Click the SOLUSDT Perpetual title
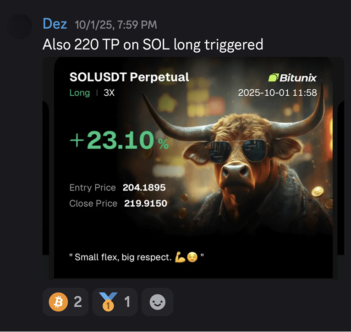This screenshot has height=332, width=351. pos(129,77)
